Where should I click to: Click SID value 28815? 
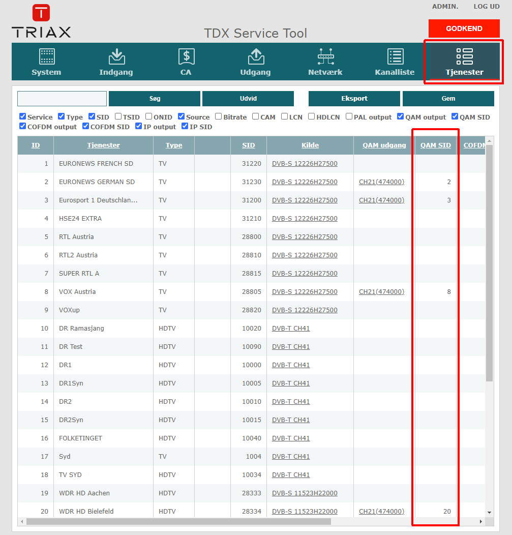click(252, 274)
